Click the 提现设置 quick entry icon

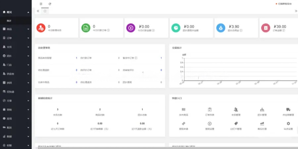tap(210, 124)
